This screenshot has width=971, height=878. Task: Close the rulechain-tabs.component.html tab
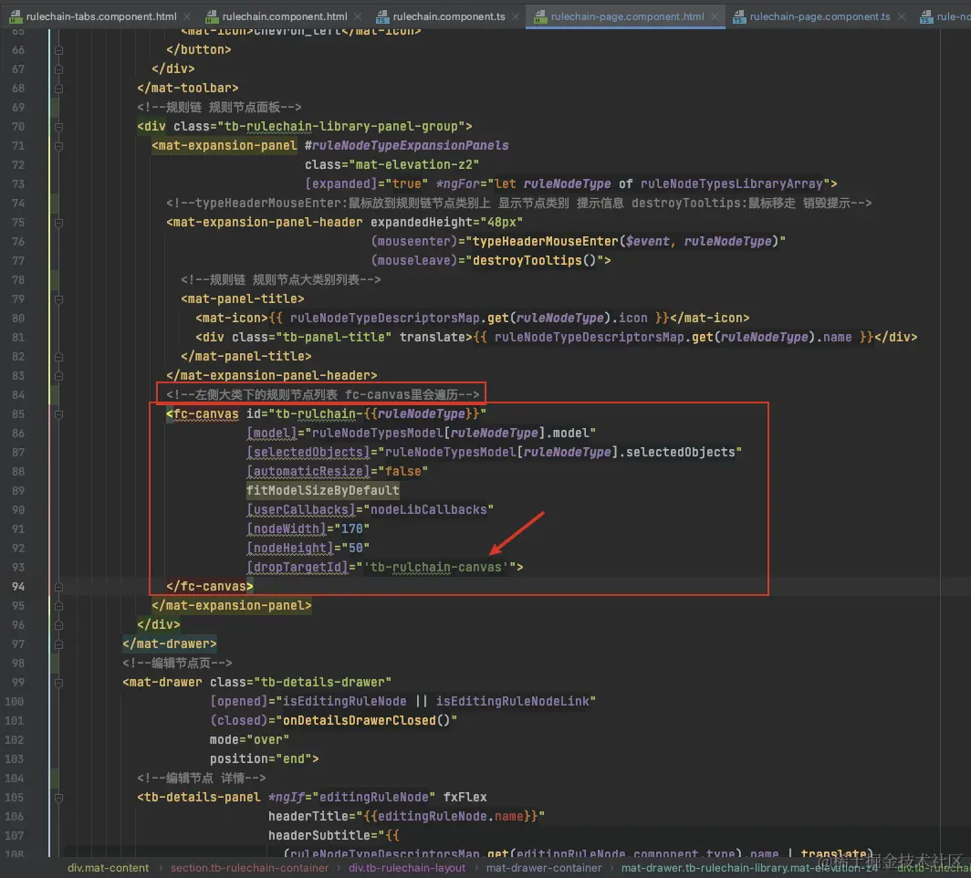coord(186,16)
